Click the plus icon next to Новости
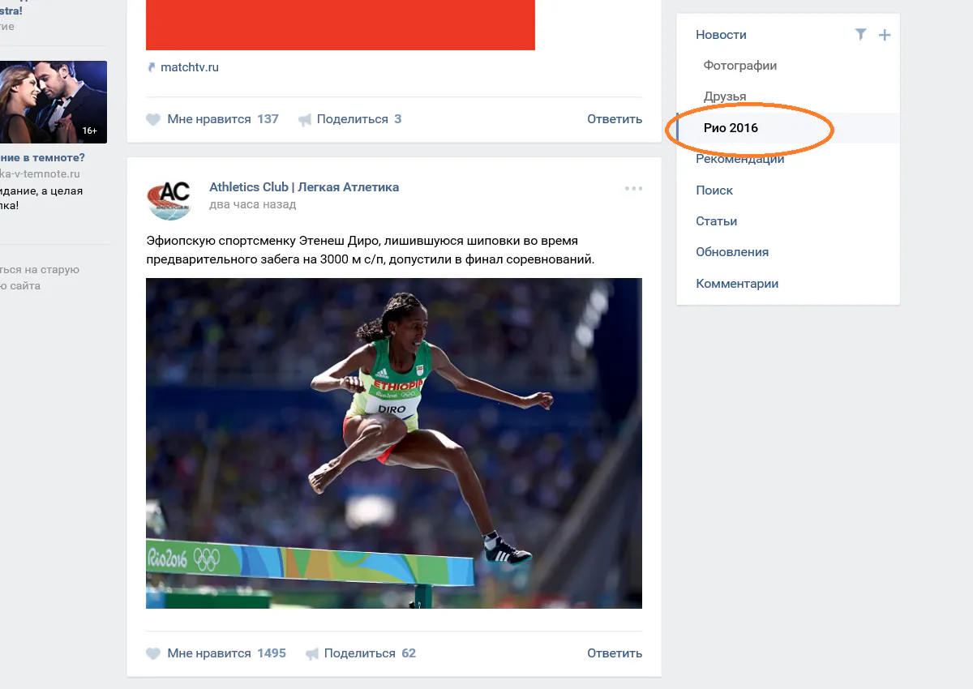The width and height of the screenshot is (973, 689). (x=885, y=35)
